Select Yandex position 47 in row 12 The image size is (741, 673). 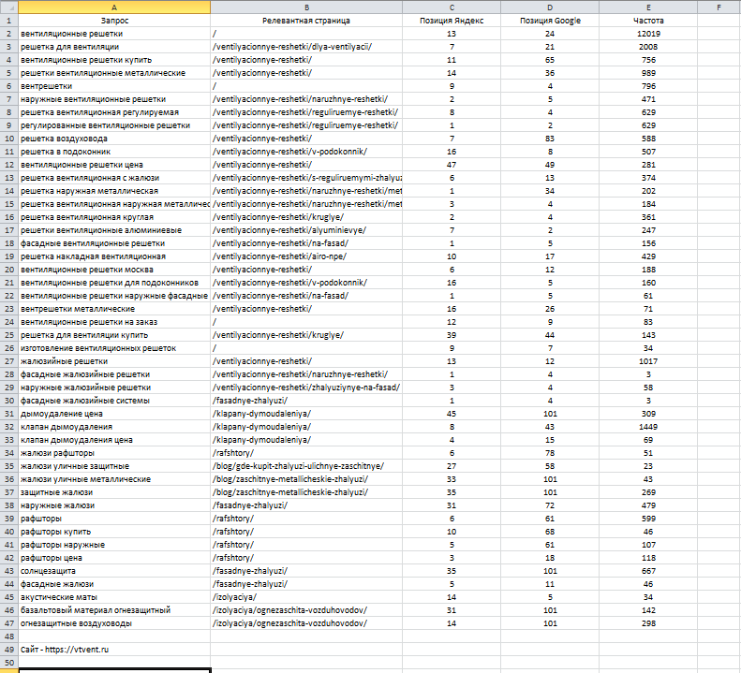point(452,165)
